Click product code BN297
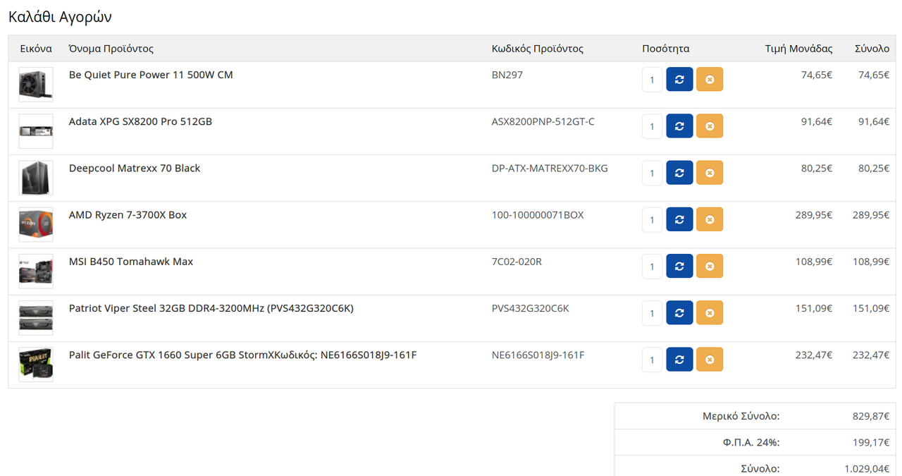The height and width of the screenshot is (476, 902). (507, 75)
